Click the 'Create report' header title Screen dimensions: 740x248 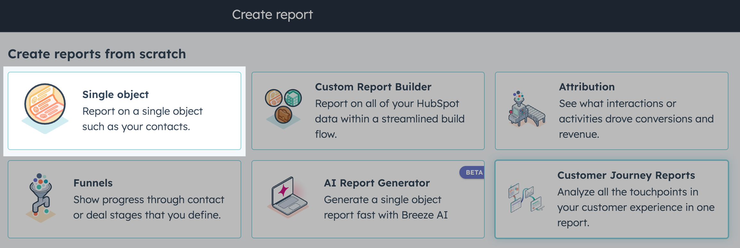coord(272,15)
